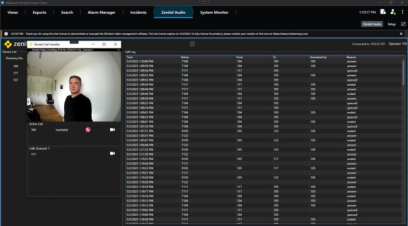Viewport: 408px width, 226px height.
Task: Toggle fullscreen mode icon next to Setup
Action: 403,24
